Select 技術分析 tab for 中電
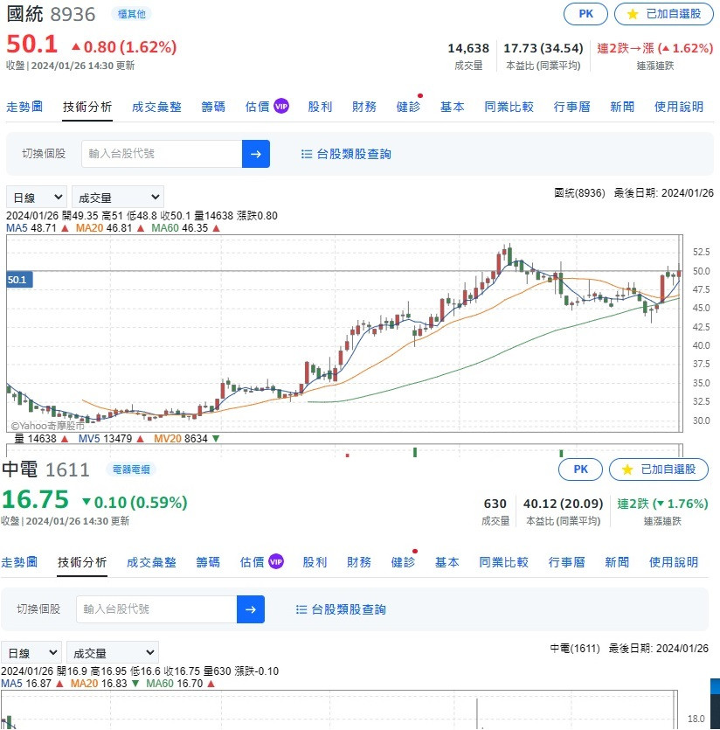The width and height of the screenshot is (720, 730). (x=82, y=562)
